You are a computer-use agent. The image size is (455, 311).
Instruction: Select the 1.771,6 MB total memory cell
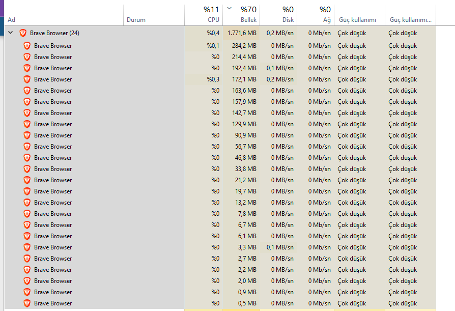click(x=241, y=33)
